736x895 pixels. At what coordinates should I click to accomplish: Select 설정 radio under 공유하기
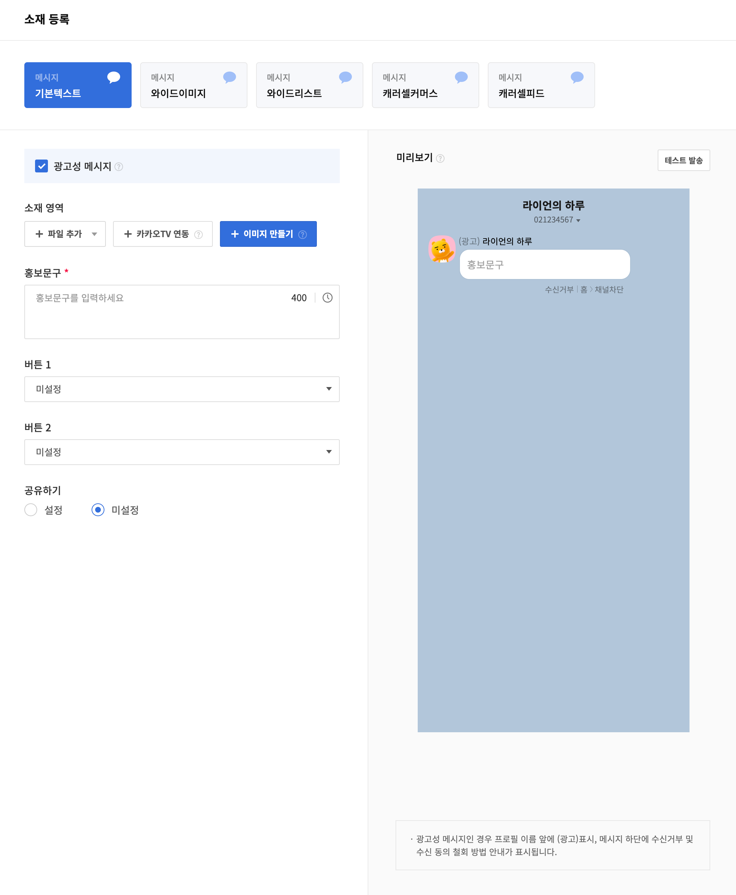[x=31, y=510]
